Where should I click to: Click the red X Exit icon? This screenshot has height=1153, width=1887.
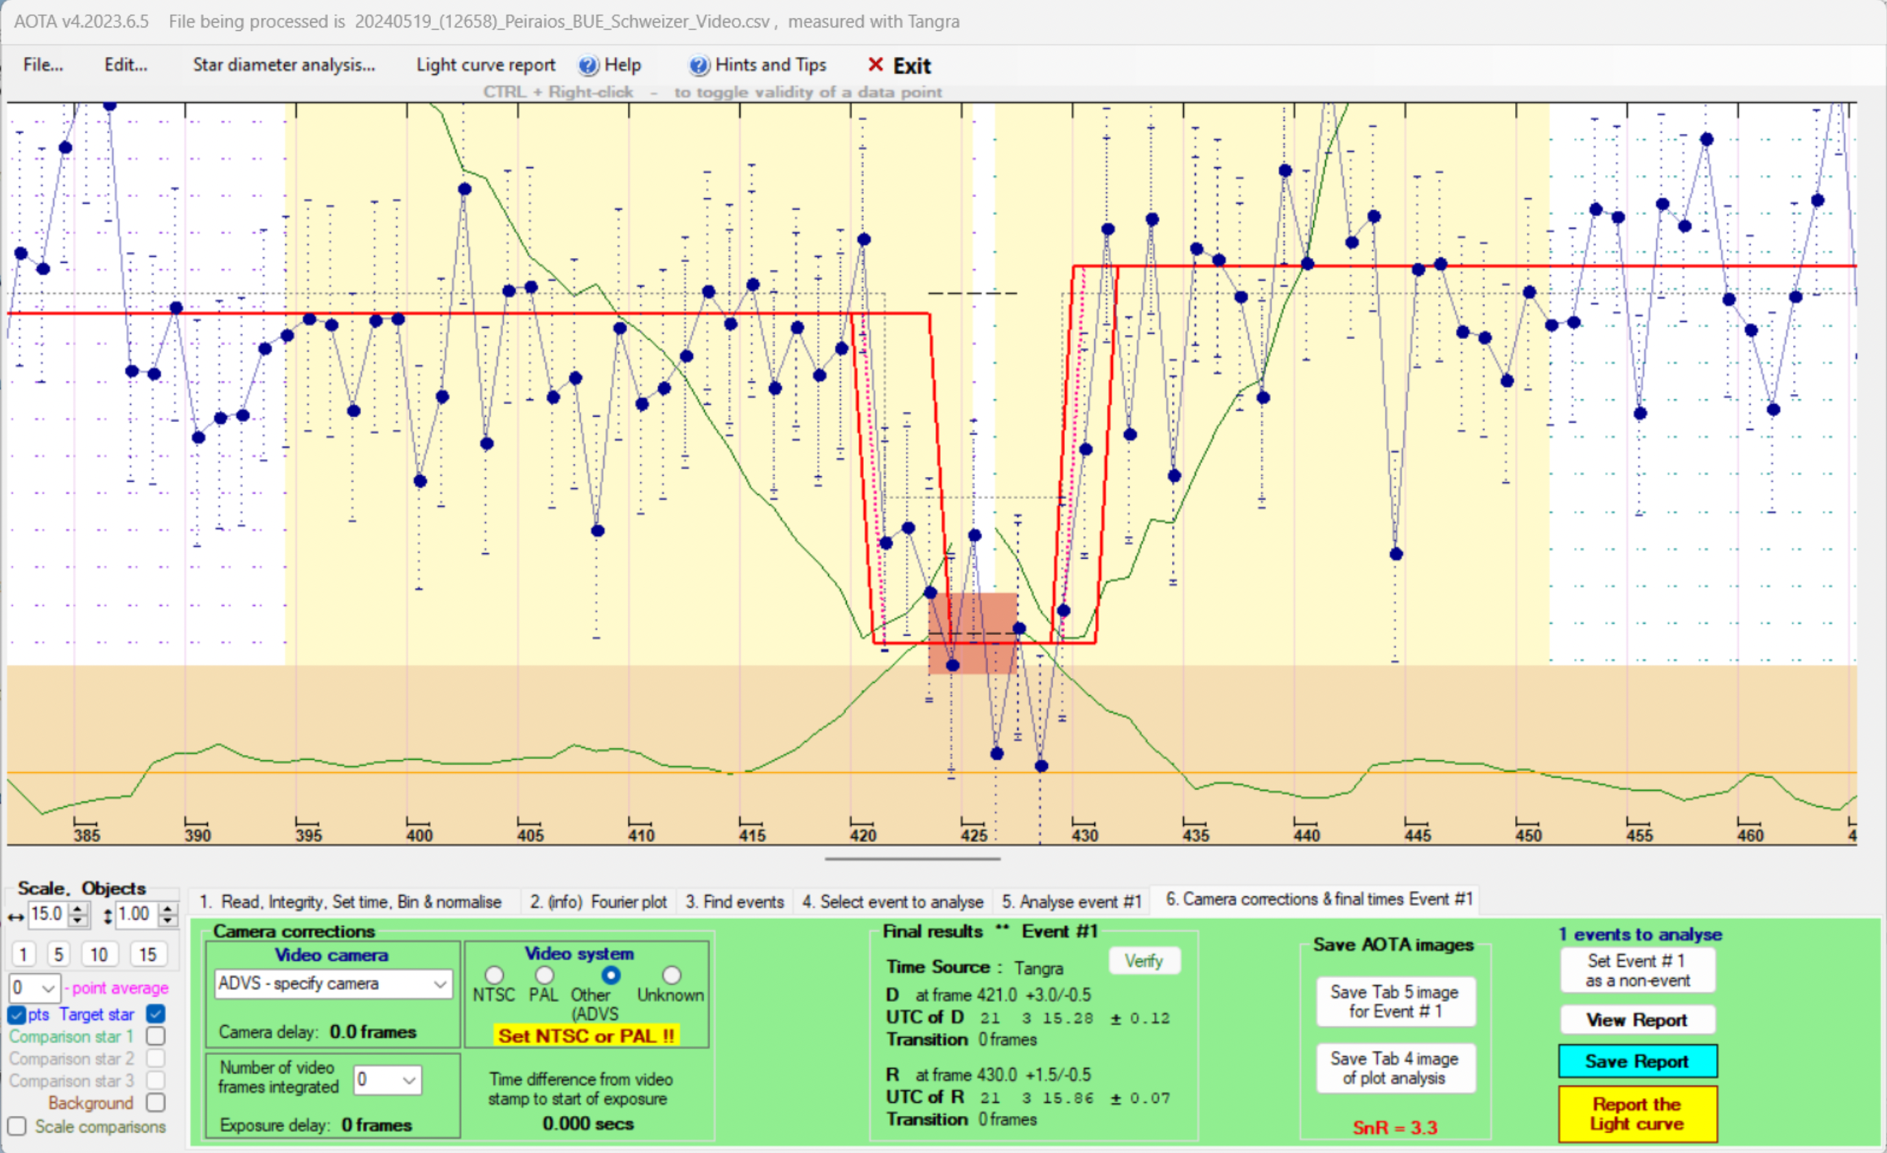(876, 65)
